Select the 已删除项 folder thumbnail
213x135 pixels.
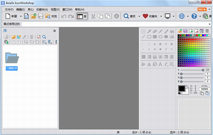pyautogui.click(x=12, y=58)
